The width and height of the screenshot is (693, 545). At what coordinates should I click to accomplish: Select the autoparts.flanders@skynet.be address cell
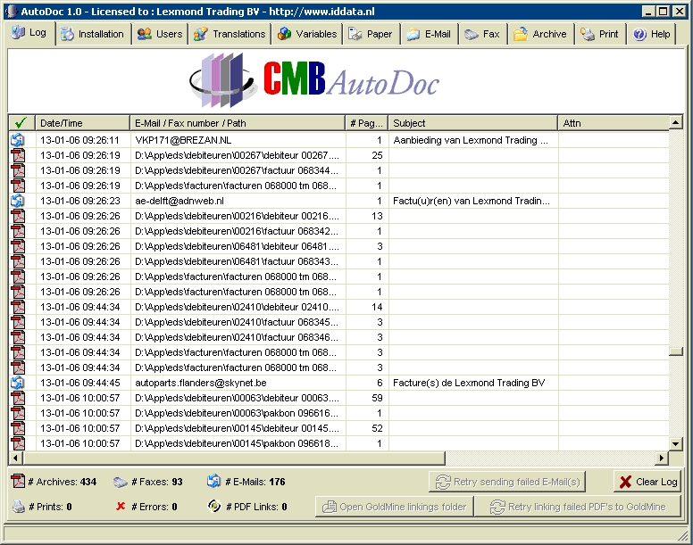coord(238,383)
